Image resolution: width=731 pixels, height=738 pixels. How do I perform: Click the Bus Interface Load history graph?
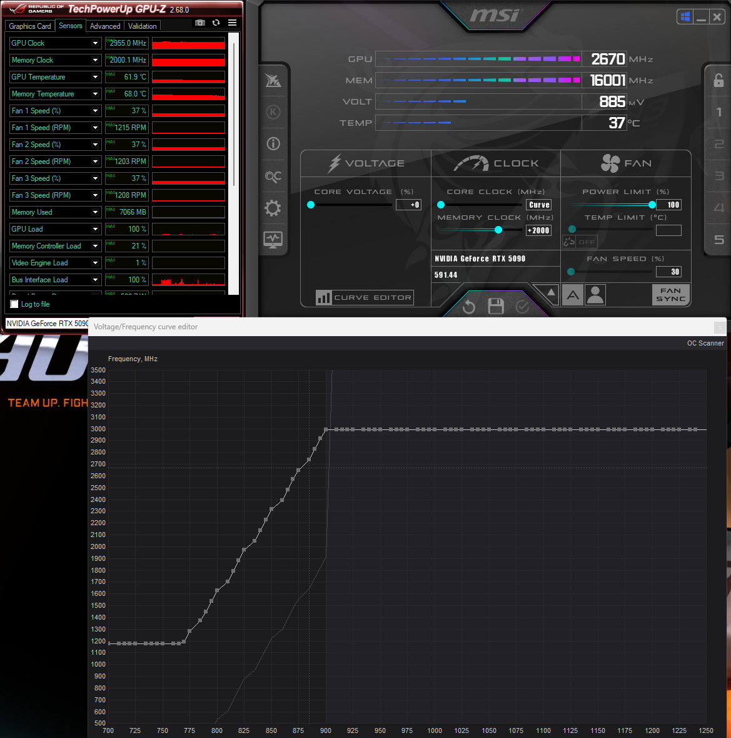188,280
